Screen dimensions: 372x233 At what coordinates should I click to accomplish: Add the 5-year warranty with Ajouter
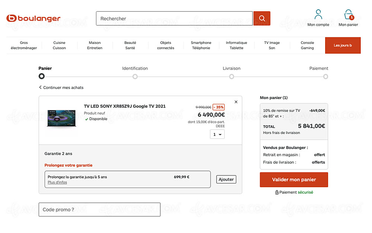pos(226,179)
